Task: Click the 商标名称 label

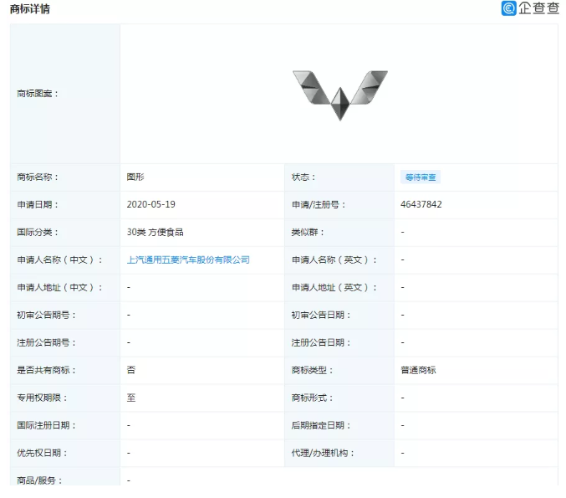Action: [38, 177]
